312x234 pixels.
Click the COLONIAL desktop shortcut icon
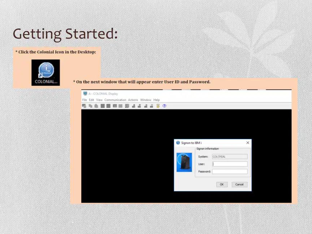pyautogui.click(x=45, y=73)
